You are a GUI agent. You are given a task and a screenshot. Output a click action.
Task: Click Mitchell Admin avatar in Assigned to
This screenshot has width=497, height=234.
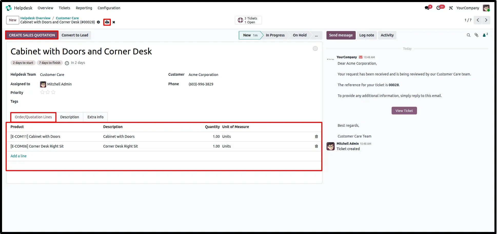[43, 84]
